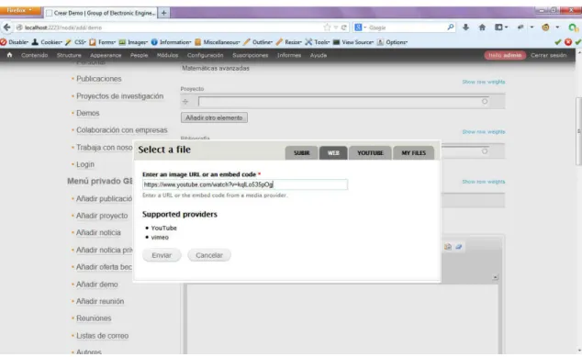Viewport: 582px width, 357px height.
Task: Click the first green checkmark in developer toolbar
Action: pyautogui.click(x=557, y=42)
